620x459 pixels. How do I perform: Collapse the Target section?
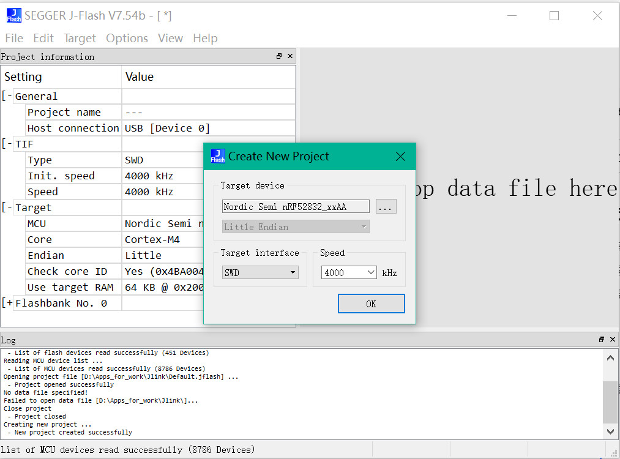(7, 207)
